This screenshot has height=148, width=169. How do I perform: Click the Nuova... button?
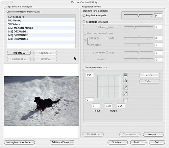[153, 134]
